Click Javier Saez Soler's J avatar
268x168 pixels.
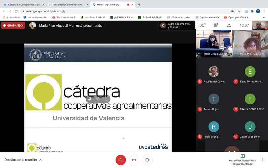(250, 127)
